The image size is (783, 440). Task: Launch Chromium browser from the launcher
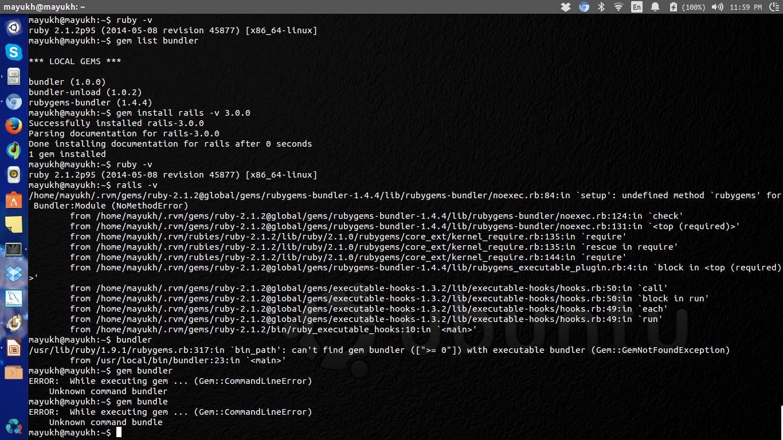point(14,102)
